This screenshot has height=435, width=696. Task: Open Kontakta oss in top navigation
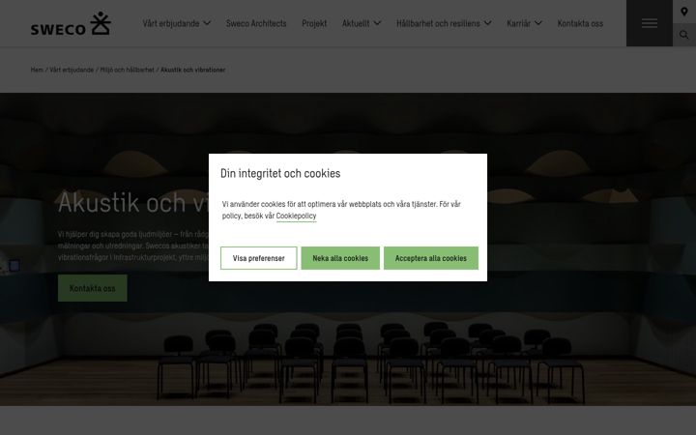(x=580, y=23)
